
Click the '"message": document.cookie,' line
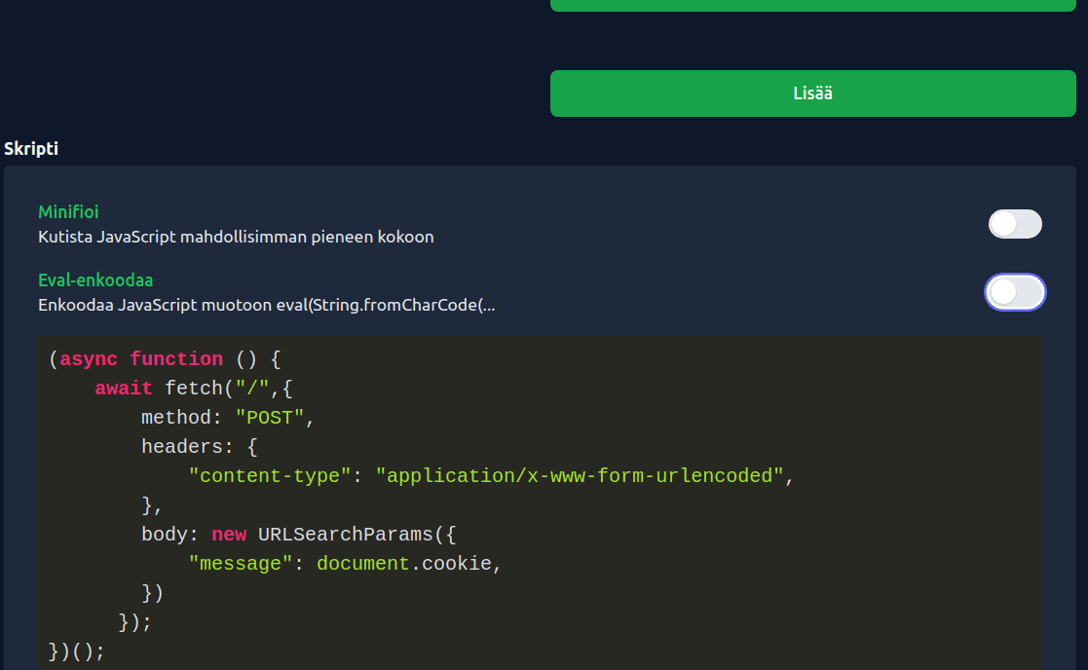point(345,564)
